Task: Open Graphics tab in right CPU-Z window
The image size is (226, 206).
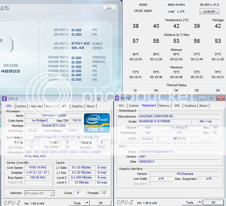Action: click(190, 106)
